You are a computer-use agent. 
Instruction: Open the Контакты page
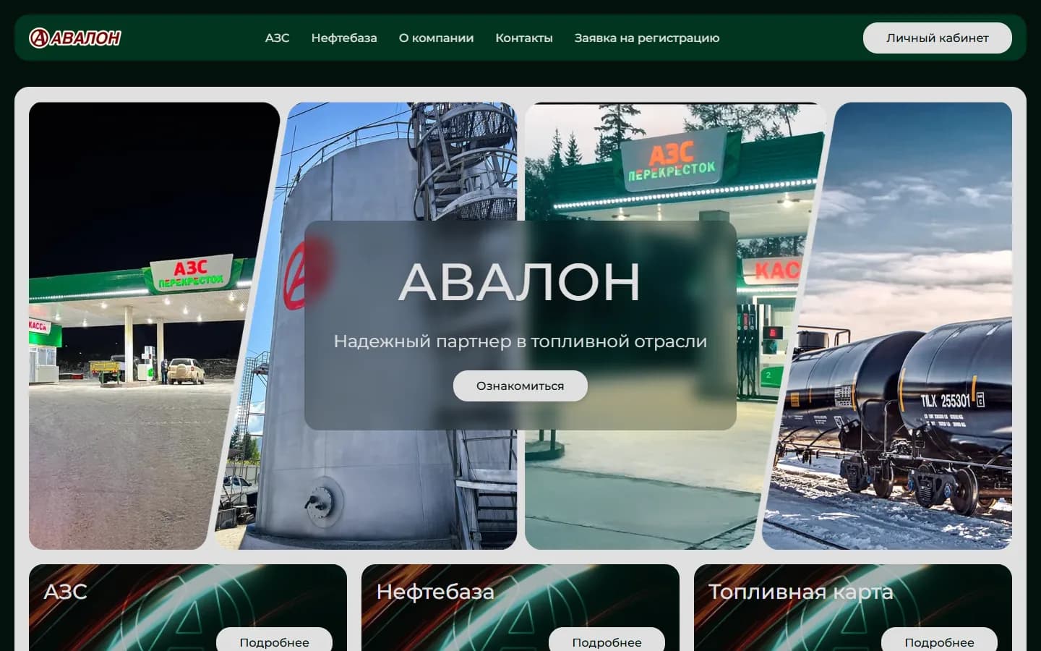tap(524, 38)
